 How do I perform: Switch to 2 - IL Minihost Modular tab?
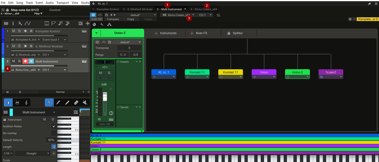(x=138, y=9)
